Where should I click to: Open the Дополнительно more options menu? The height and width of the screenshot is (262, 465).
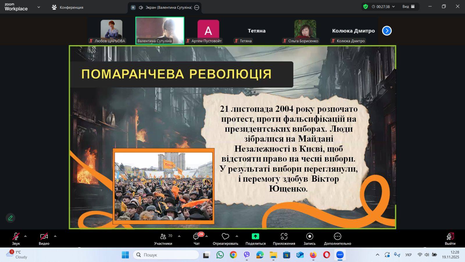[x=337, y=239]
